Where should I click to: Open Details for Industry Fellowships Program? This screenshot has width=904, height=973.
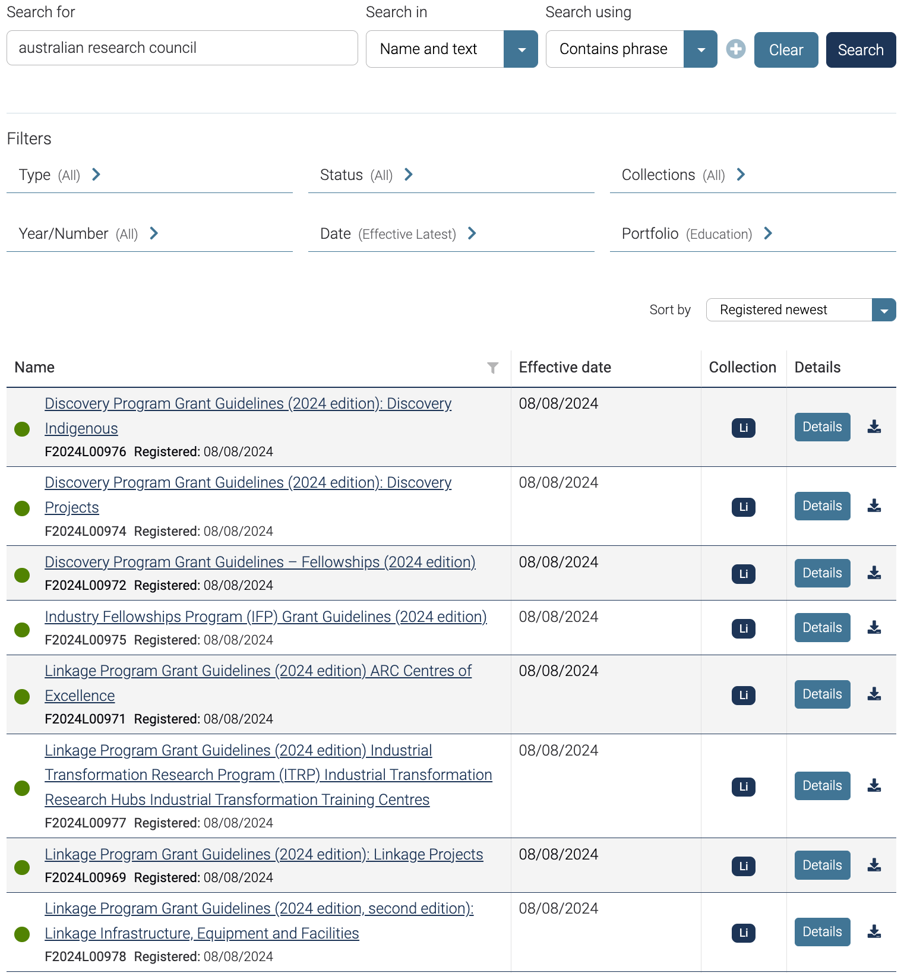point(822,628)
